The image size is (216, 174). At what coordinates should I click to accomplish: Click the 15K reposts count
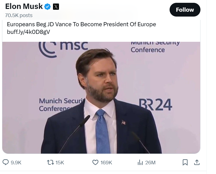point(60,163)
